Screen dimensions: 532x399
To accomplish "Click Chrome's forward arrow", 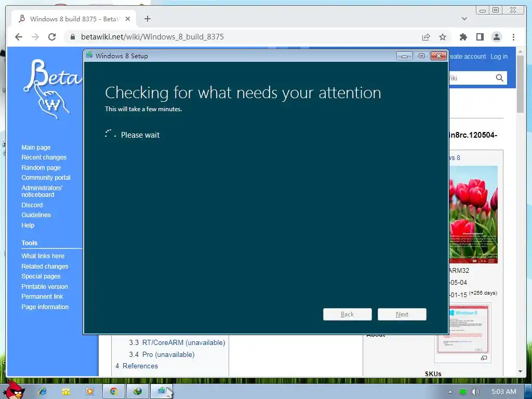I will 35,37.
